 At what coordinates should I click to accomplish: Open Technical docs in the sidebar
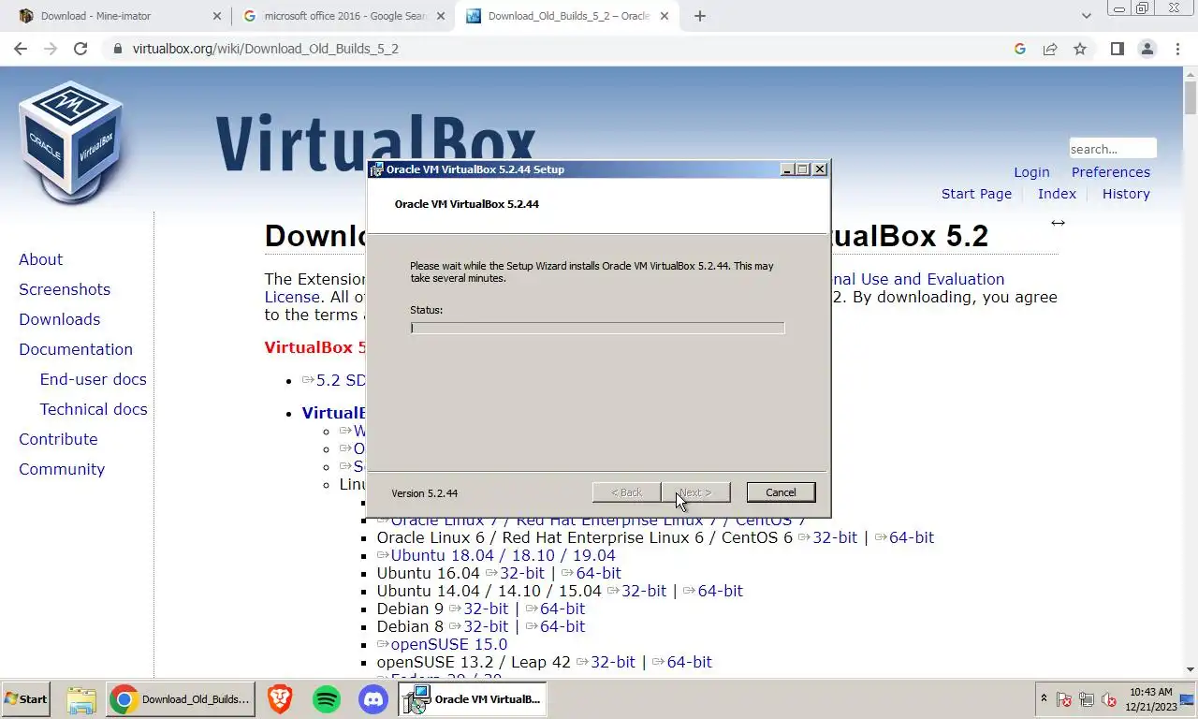tap(94, 409)
